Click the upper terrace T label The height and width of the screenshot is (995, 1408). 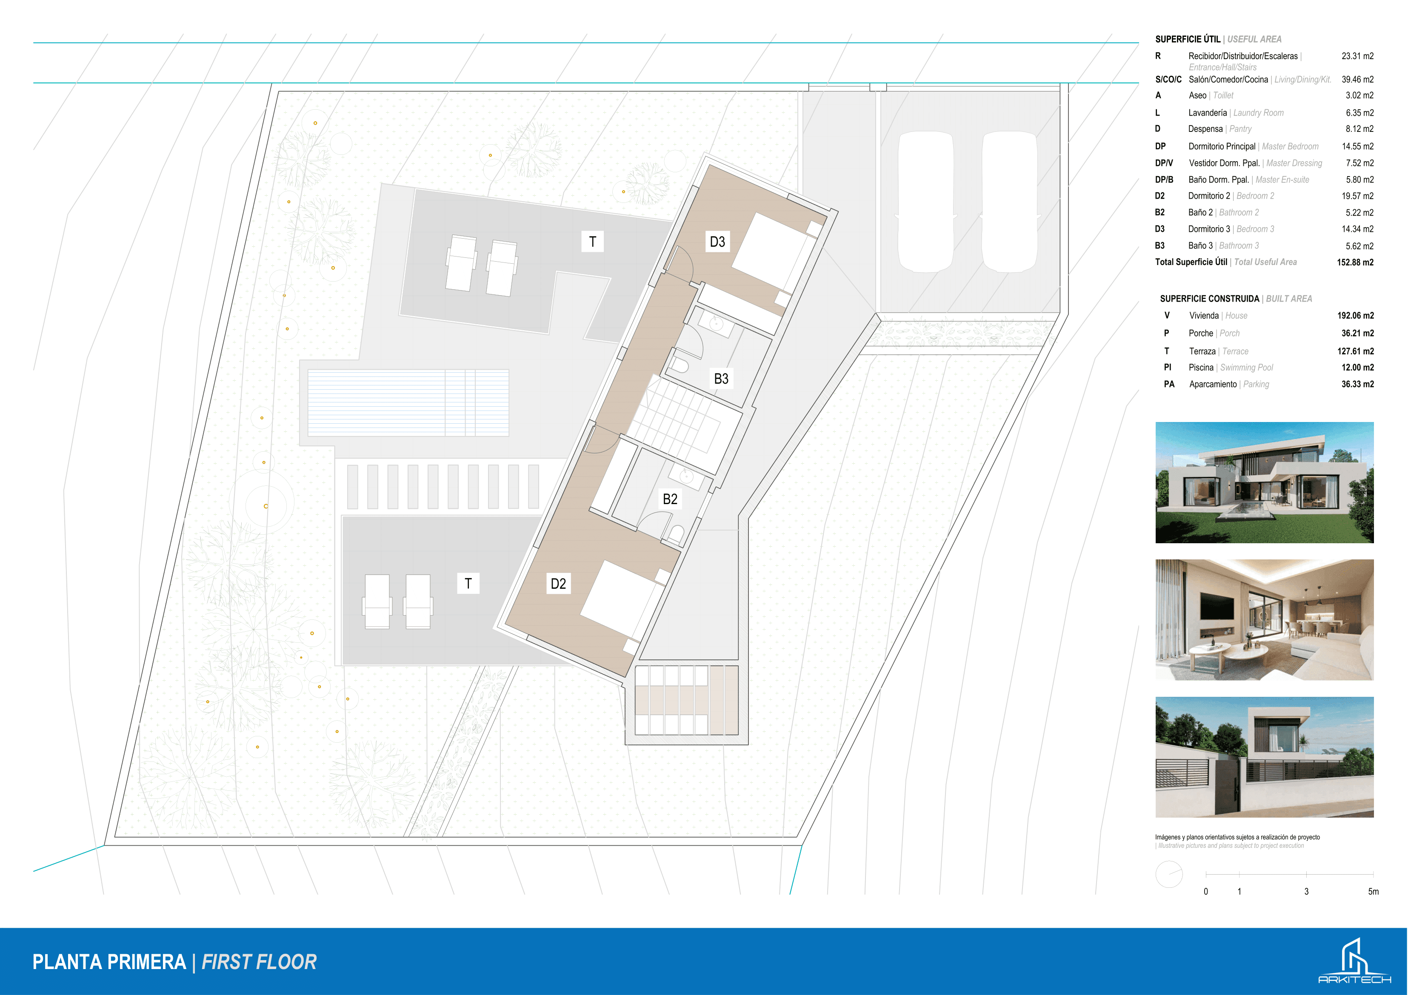coord(592,242)
